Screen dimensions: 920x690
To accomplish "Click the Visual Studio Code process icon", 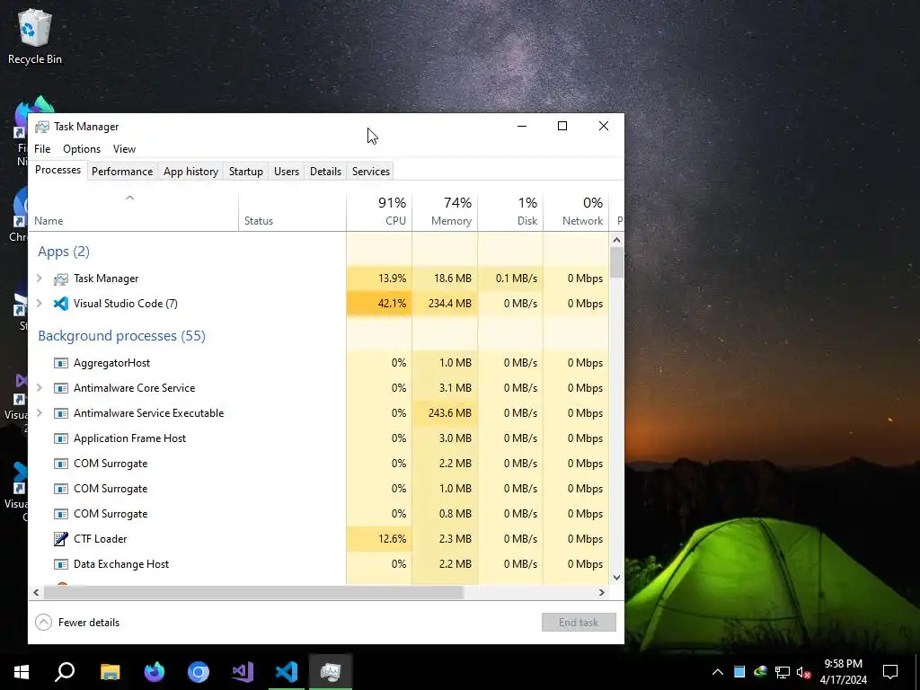I will coord(61,304).
